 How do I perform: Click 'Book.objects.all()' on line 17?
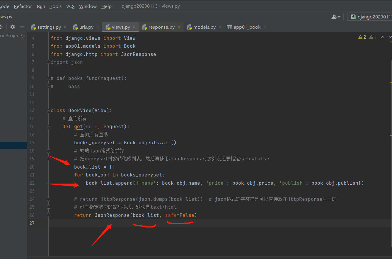[x=150, y=143]
